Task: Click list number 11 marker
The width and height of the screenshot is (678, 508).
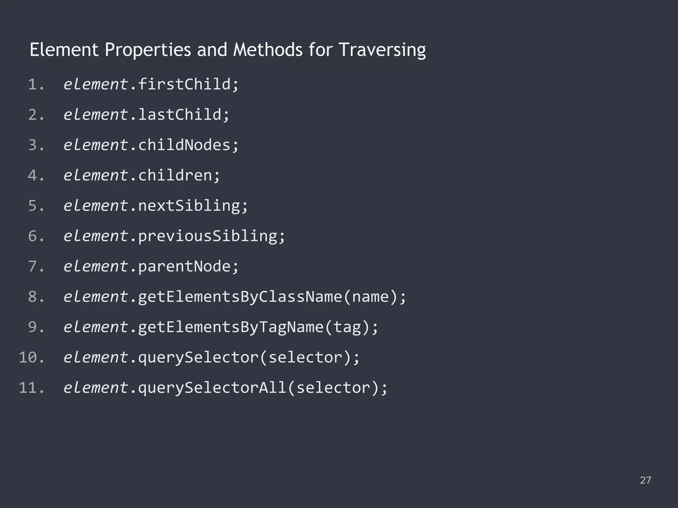Action: point(32,388)
